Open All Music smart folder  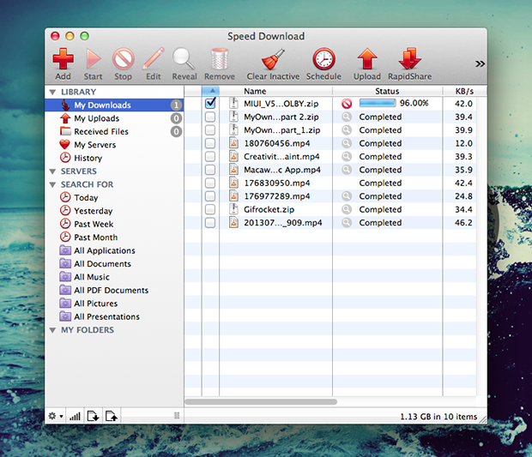114,277
